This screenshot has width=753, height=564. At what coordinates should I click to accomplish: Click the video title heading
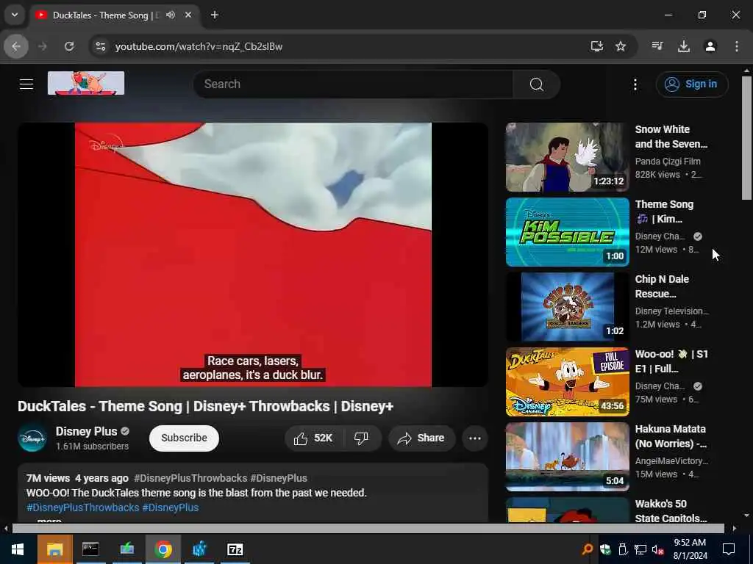point(206,406)
